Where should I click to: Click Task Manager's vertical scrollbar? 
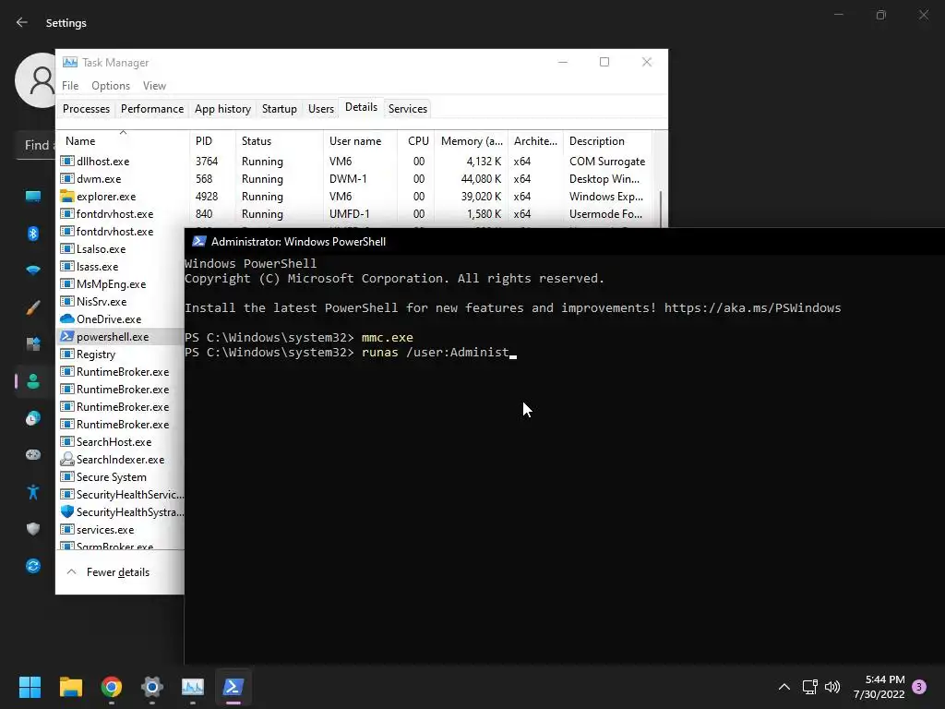(x=661, y=209)
